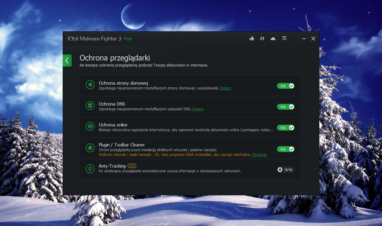382x226 pixels.
Task: Turn off Ochrona strony domowej toggle
Action: pyautogui.click(x=286, y=86)
